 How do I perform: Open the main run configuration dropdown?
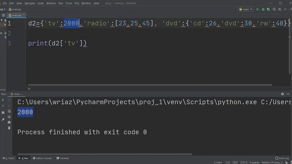245,9
